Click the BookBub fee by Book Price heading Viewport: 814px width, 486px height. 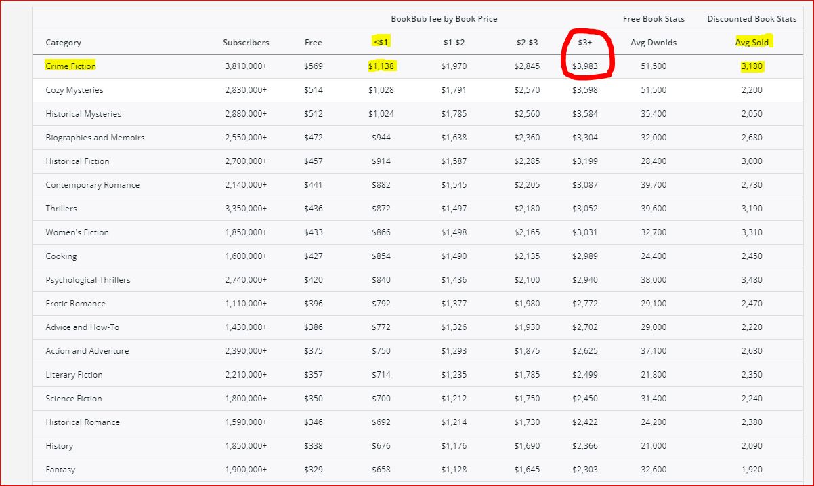point(444,19)
